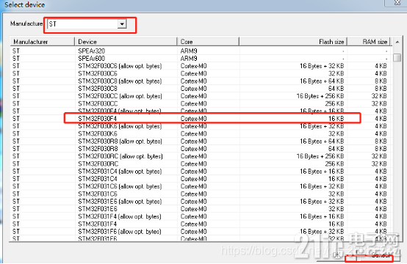
Task: Click the Manufacturer combo box showing ST
Action: pos(87,24)
